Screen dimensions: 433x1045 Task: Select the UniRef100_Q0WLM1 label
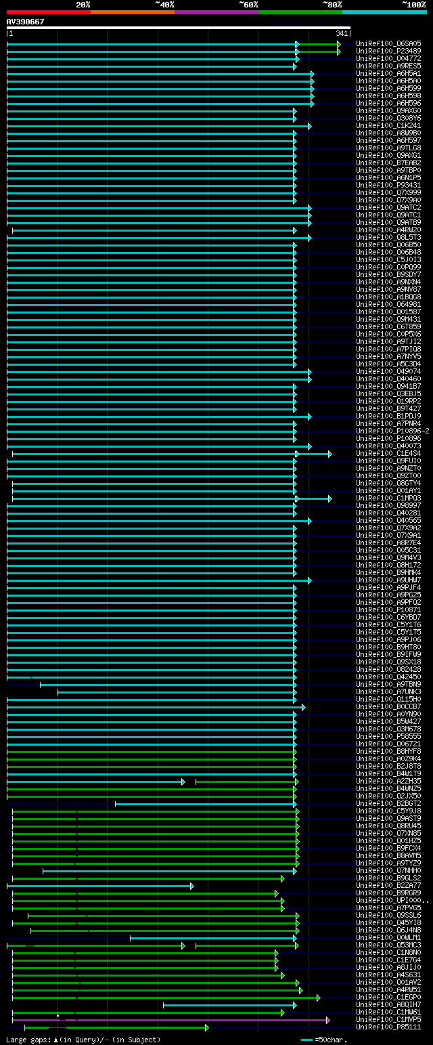click(388, 937)
